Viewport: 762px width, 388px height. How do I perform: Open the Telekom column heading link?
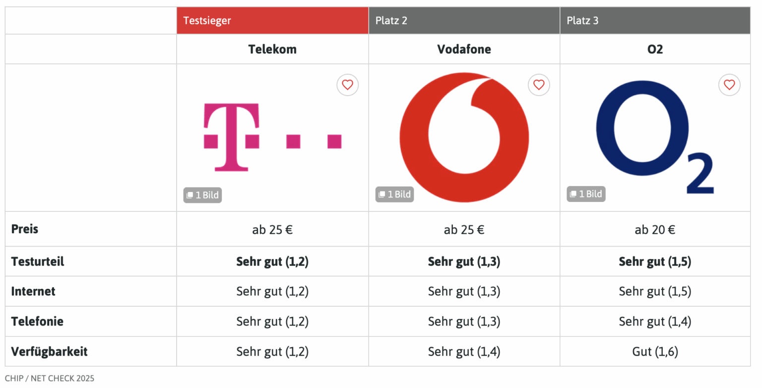click(x=272, y=49)
